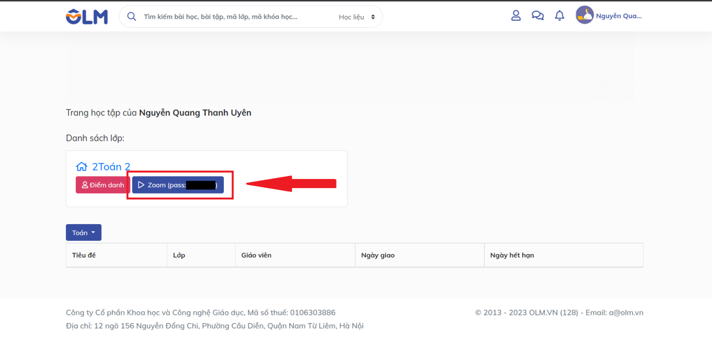712x339 pixels.
Task: Click the house icon beside 2Toán 2
Action: tap(82, 166)
